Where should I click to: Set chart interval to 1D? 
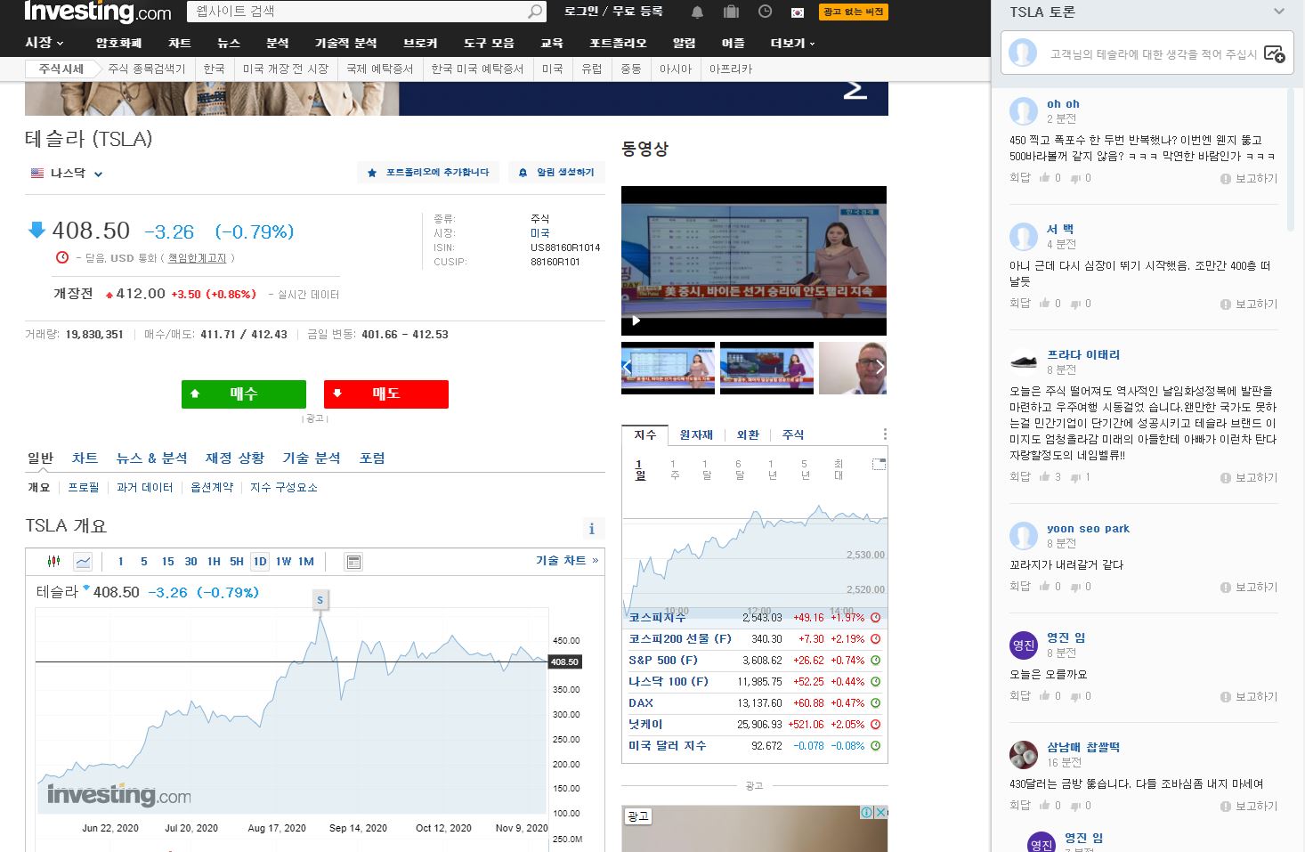pos(260,562)
